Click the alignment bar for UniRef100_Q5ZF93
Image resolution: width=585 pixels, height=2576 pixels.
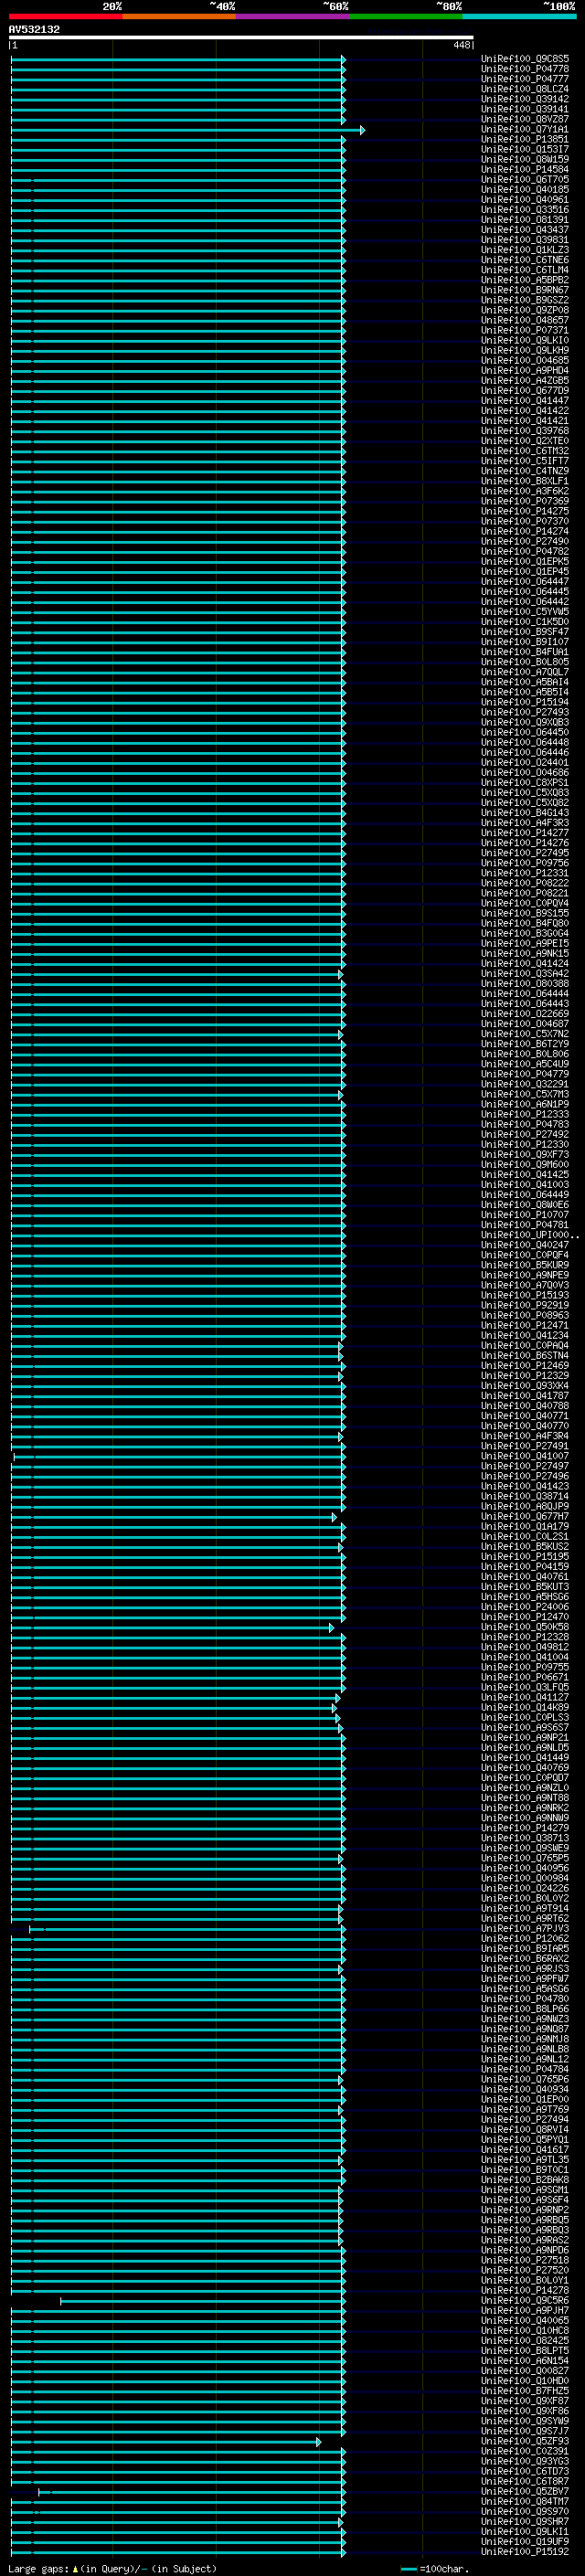(x=166, y=2442)
